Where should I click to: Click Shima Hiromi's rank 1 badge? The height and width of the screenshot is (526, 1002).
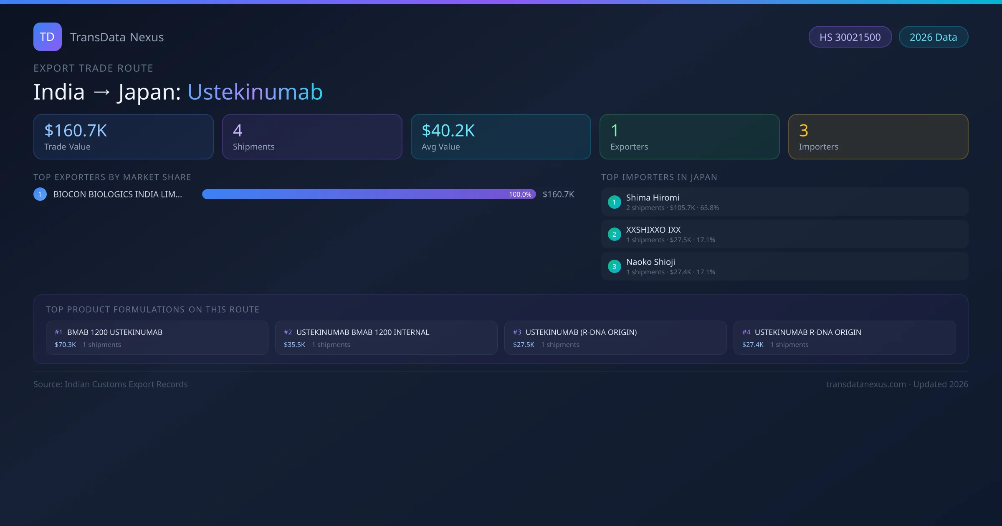[x=614, y=202]
